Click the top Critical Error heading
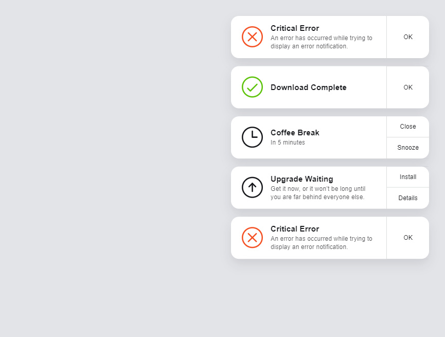 pyautogui.click(x=295, y=28)
